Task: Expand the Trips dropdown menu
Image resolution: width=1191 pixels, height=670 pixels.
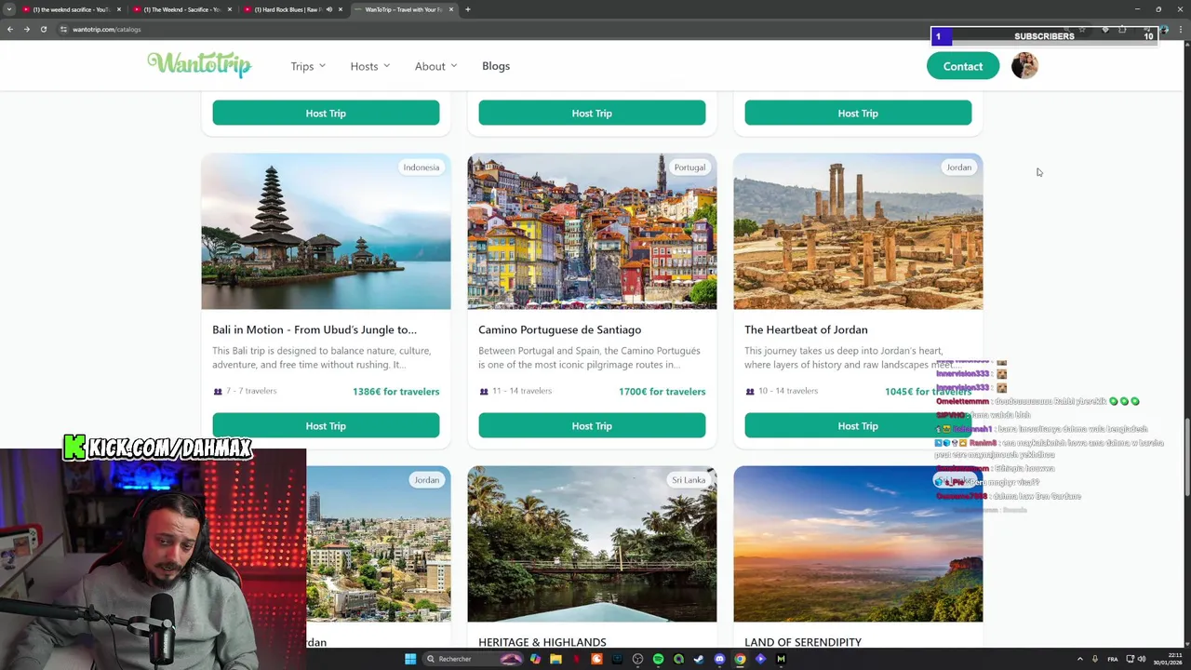Action: [308, 66]
